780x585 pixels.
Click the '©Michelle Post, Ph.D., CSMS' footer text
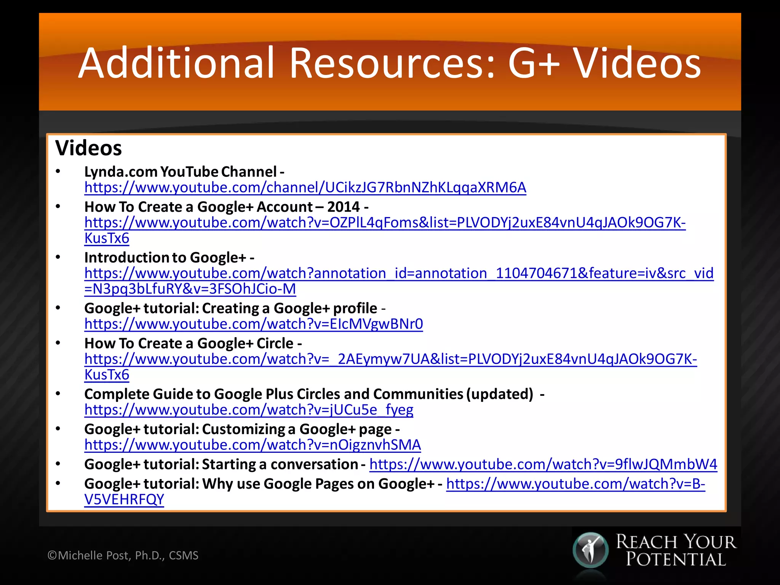pos(123,555)
